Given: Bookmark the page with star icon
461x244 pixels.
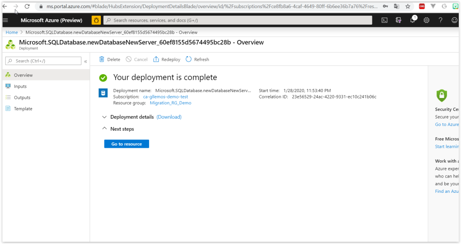Looking at the screenshot, I should coord(408,6).
